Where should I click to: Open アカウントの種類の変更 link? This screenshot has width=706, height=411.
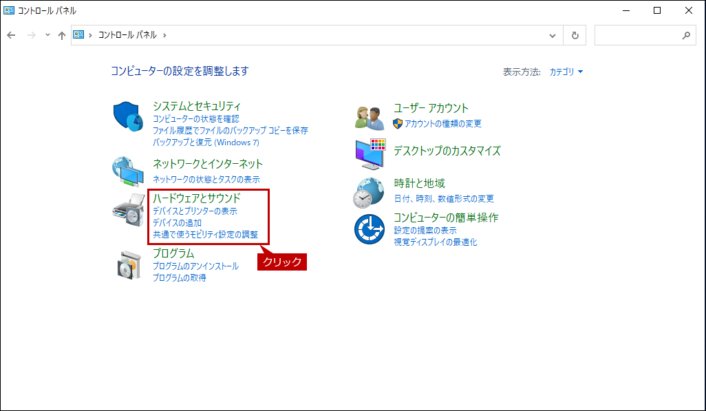[x=443, y=124]
